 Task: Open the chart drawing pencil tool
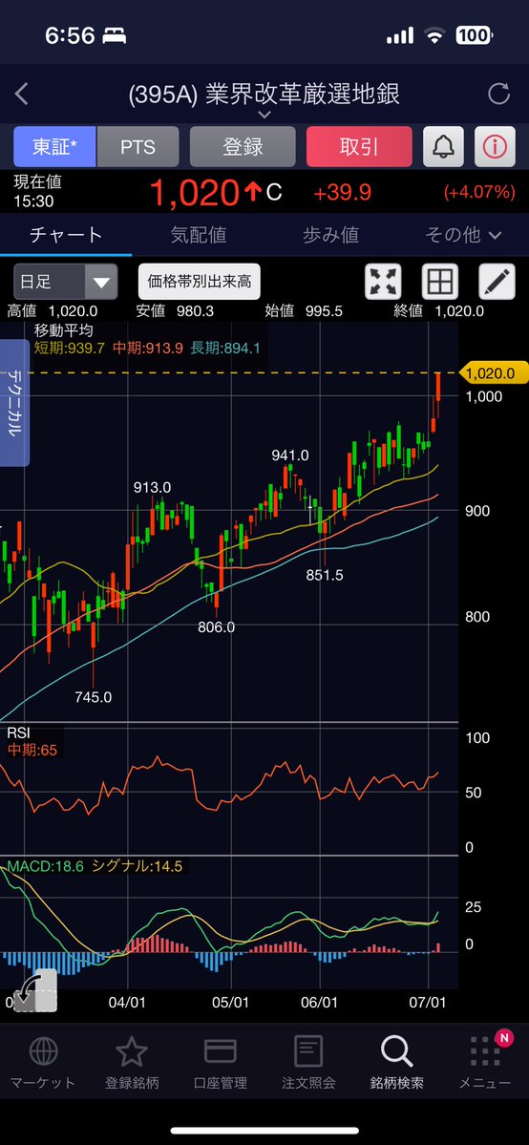[x=497, y=281]
